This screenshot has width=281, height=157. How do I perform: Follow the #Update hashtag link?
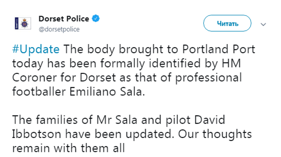(x=36, y=49)
